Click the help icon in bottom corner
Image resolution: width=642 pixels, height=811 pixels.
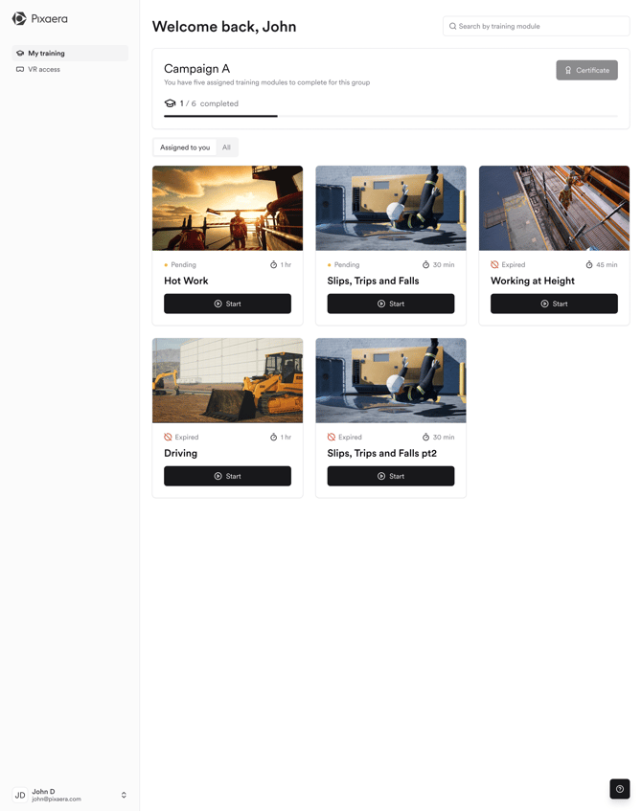(x=620, y=789)
